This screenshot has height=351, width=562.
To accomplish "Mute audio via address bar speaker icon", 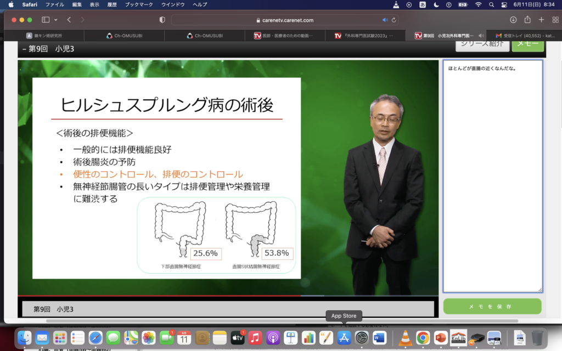I will 385,20.
